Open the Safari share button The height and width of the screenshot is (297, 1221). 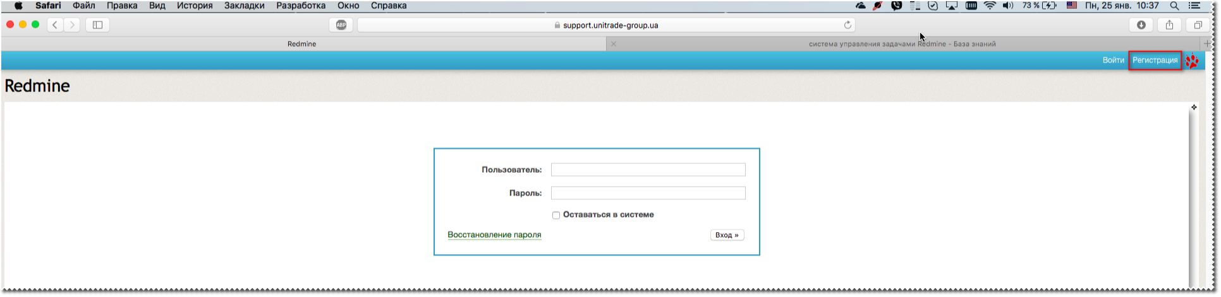(x=1169, y=25)
